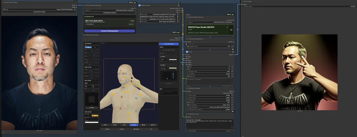Collapse the Preview as Text node
Screen dimensions: 357x137
point(187,114)
